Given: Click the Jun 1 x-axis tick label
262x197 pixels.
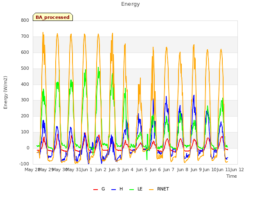Looking at the screenshot, I should pos(87,170).
